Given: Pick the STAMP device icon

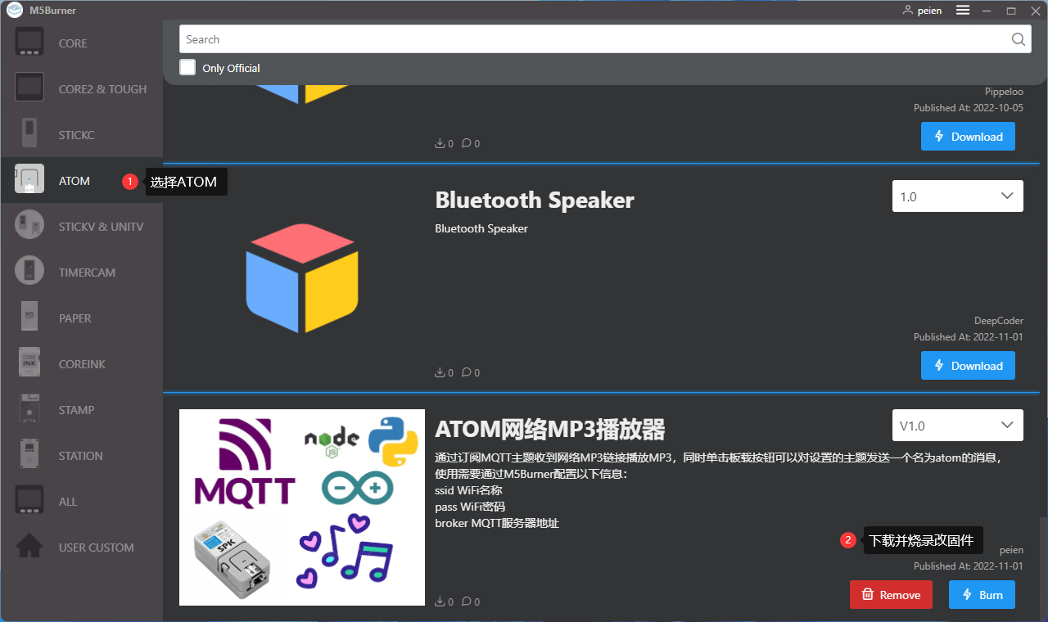Looking at the screenshot, I should 29,409.
